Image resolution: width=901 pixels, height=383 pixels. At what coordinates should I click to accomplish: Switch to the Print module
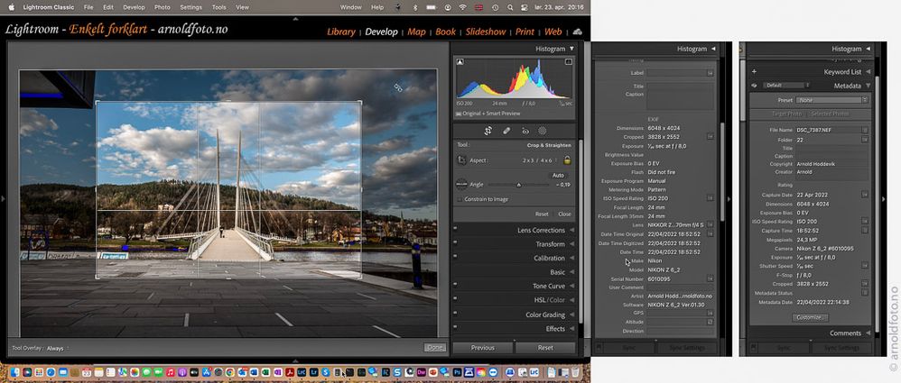click(525, 32)
